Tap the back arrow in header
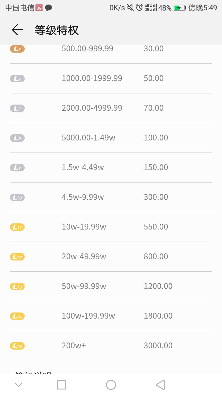 click(x=17, y=30)
